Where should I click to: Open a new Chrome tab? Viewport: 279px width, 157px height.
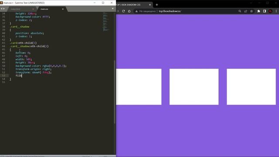[x=157, y=5]
